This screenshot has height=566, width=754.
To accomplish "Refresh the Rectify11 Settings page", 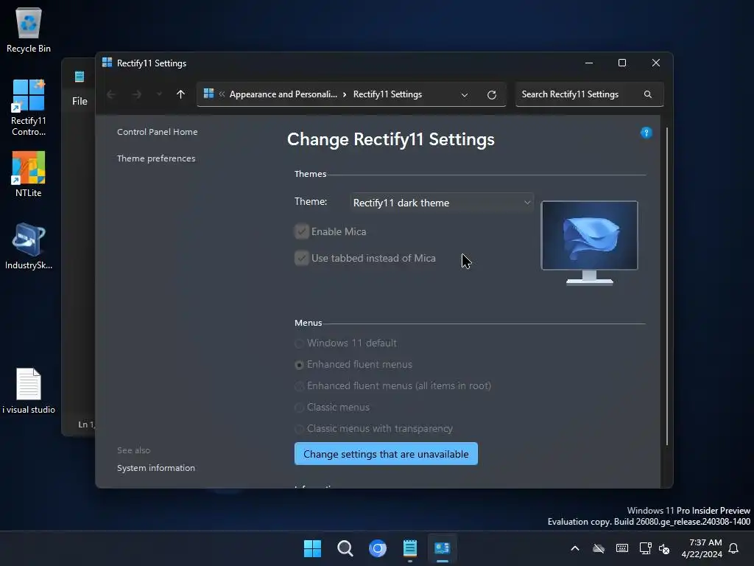I will pyautogui.click(x=491, y=95).
